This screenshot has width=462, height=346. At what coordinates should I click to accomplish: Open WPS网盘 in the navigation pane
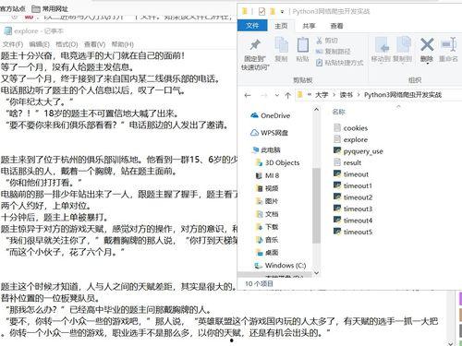(269, 133)
